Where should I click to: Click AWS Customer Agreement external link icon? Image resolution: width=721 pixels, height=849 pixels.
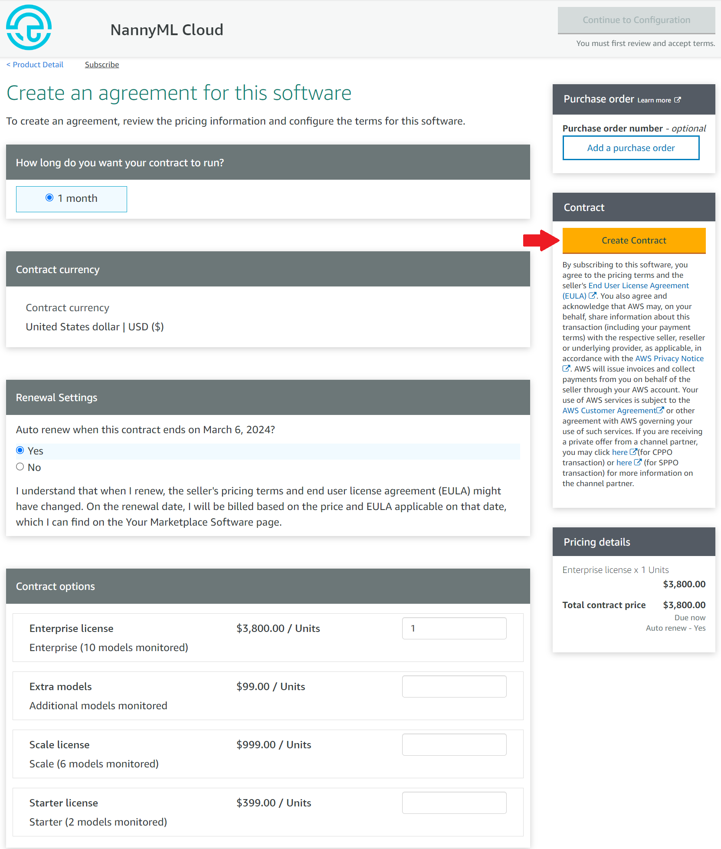click(x=660, y=410)
